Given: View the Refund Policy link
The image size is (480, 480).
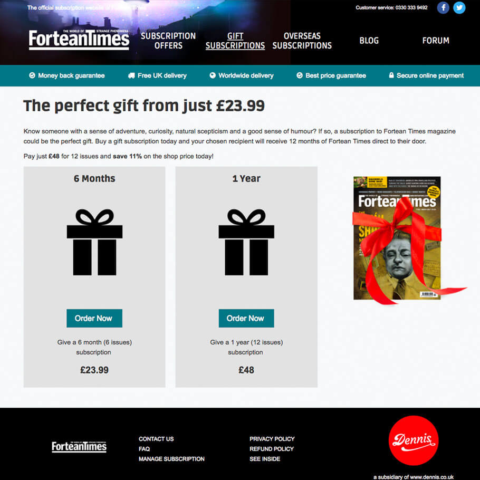Looking at the screenshot, I should tap(272, 449).
